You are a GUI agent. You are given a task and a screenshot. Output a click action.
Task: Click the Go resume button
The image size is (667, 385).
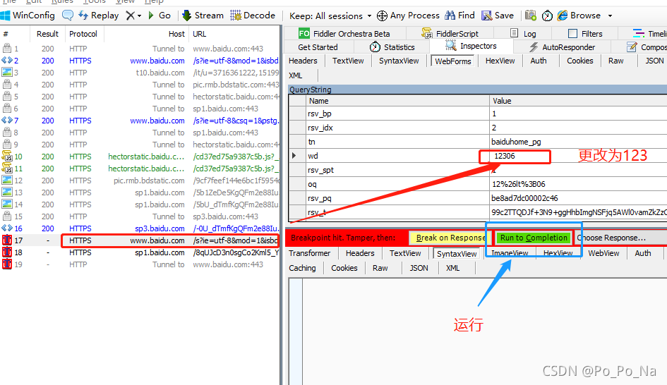(x=160, y=16)
